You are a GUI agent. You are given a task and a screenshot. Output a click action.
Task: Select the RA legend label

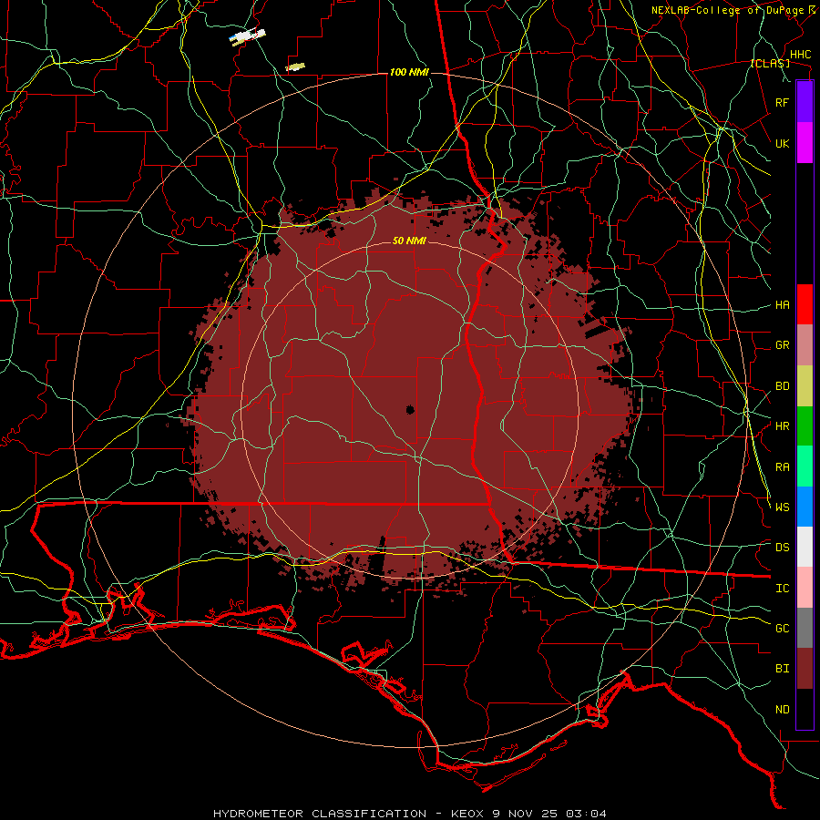coord(782,467)
